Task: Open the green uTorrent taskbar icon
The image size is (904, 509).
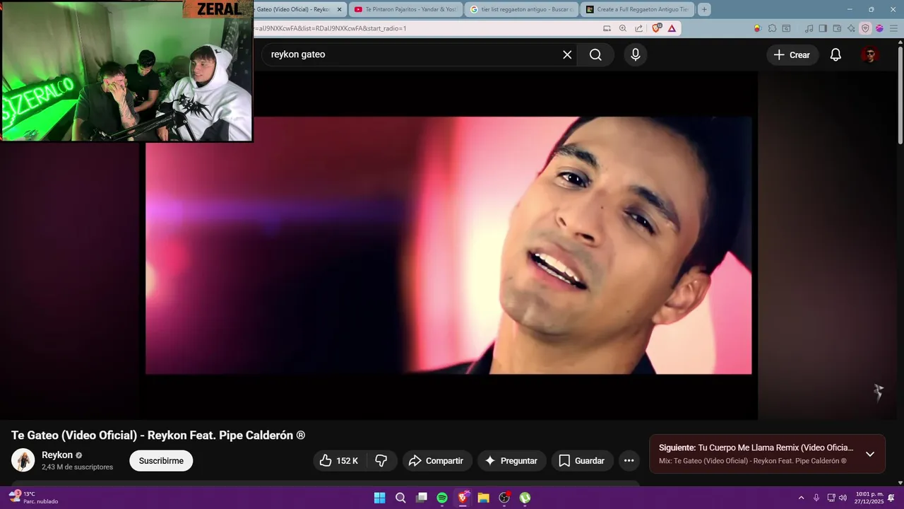Action: point(525,498)
